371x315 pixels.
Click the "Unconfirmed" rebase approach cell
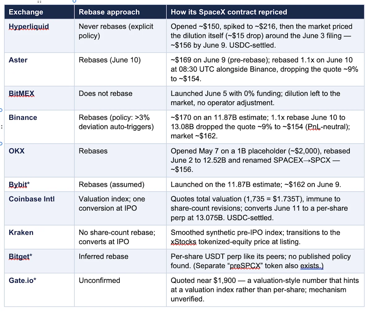tap(120, 290)
